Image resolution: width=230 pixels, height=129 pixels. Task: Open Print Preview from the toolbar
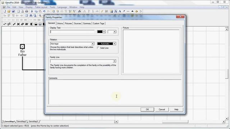click(x=22, y=11)
